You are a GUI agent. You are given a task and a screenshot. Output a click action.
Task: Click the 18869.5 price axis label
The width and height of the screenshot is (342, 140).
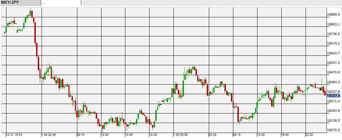point(334,15)
